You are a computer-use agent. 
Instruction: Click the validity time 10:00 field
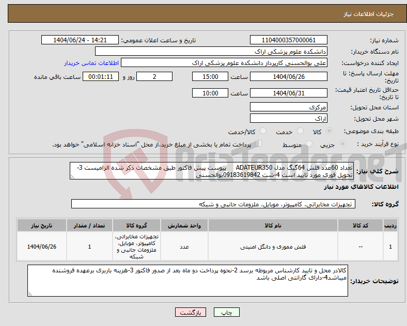click(210, 93)
